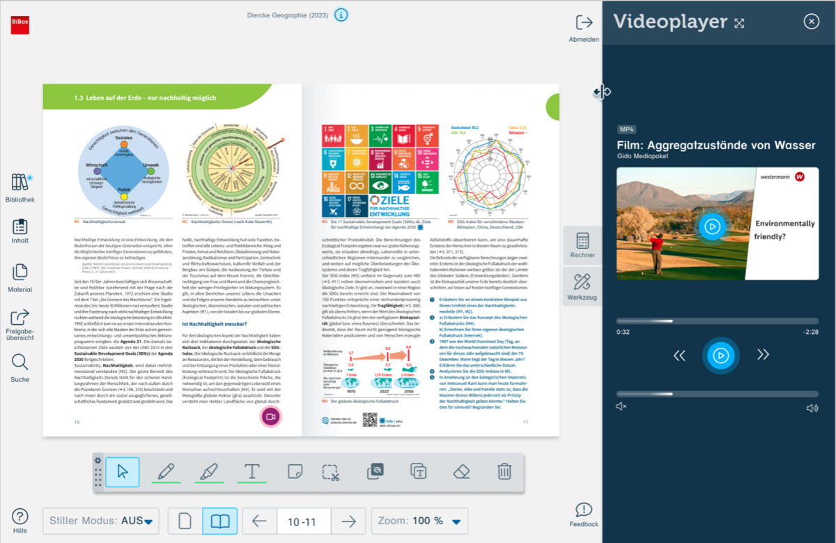
Task: Select the arrow pointer tool
Action: click(x=123, y=472)
